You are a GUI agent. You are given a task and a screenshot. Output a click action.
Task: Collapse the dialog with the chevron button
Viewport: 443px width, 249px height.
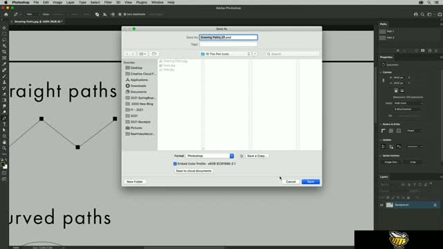pyautogui.click(x=255, y=54)
